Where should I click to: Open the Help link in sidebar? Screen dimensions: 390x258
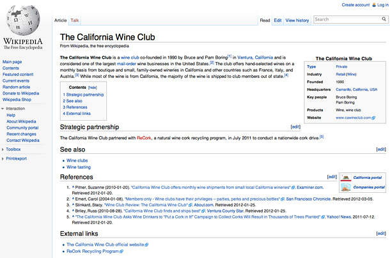(x=11, y=116)
